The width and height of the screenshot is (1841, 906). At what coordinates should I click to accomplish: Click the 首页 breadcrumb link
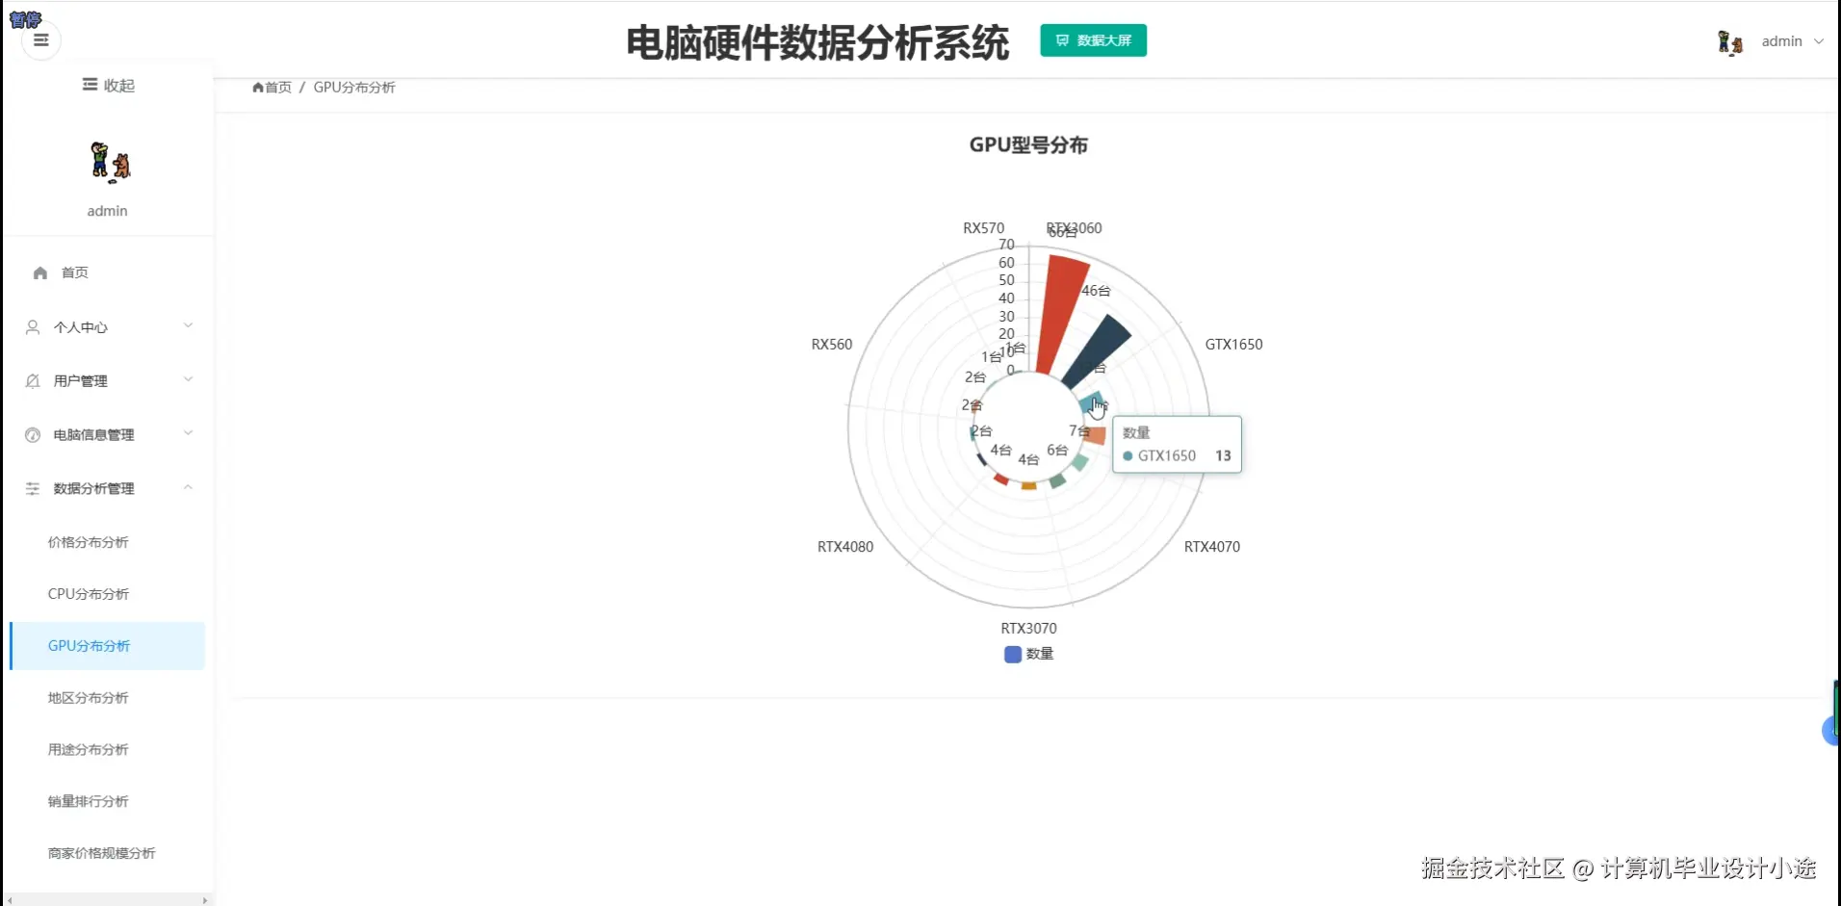pyautogui.click(x=277, y=87)
